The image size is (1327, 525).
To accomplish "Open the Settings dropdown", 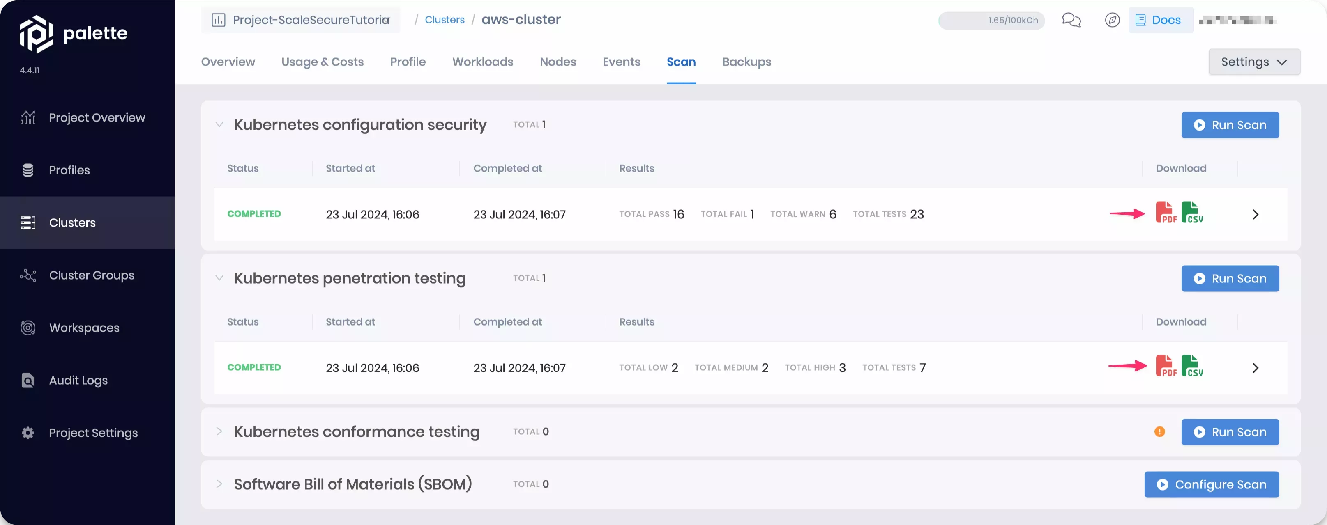I will [1254, 61].
